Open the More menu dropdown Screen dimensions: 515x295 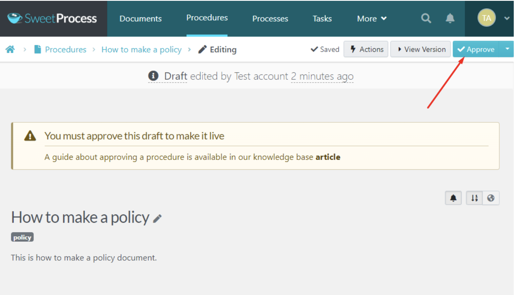(x=372, y=19)
